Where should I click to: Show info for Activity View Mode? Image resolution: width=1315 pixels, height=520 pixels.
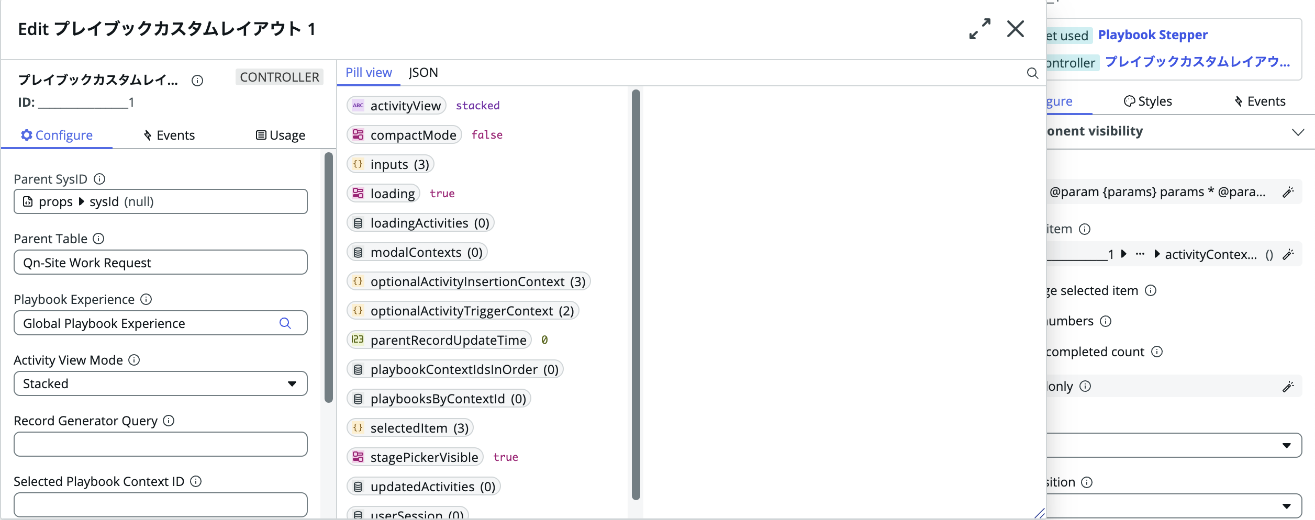pyautogui.click(x=134, y=360)
